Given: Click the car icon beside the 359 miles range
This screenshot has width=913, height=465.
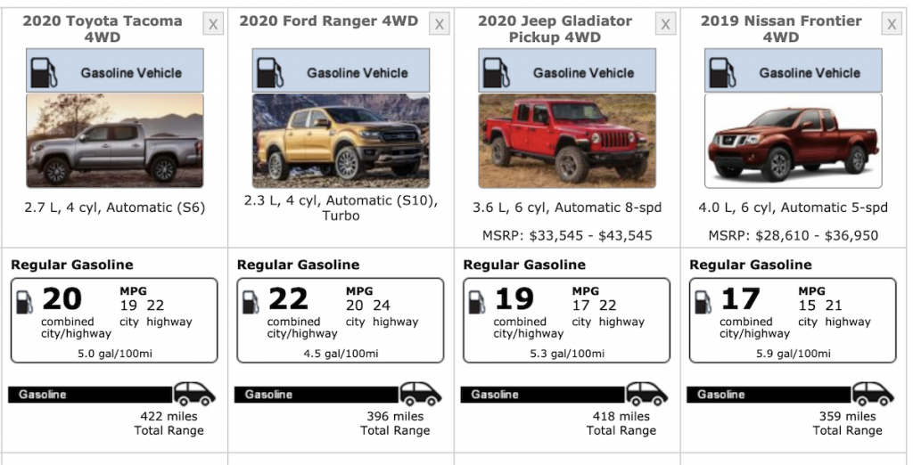Looking at the screenshot, I should [873, 394].
